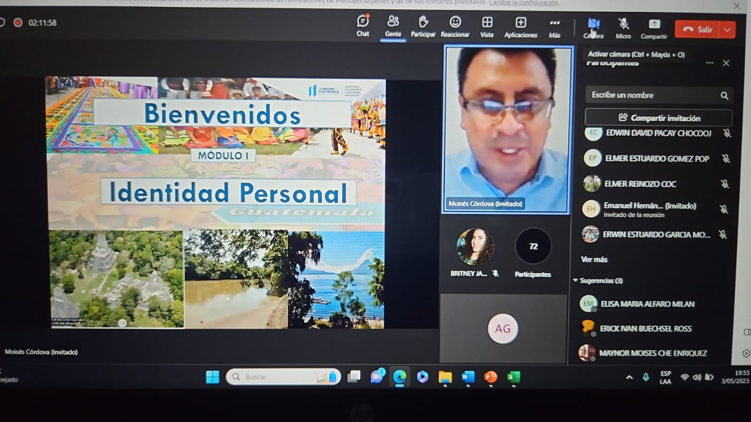The width and height of the screenshot is (751, 422).
Task: Toggle mic icon beside ELMER REINOZO COC
Action: click(725, 184)
